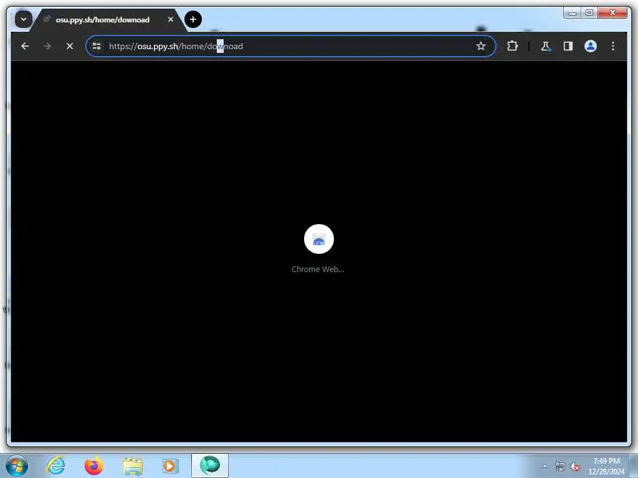Open the Chrome Web Store shortcut icon
638x478 pixels.
318,239
